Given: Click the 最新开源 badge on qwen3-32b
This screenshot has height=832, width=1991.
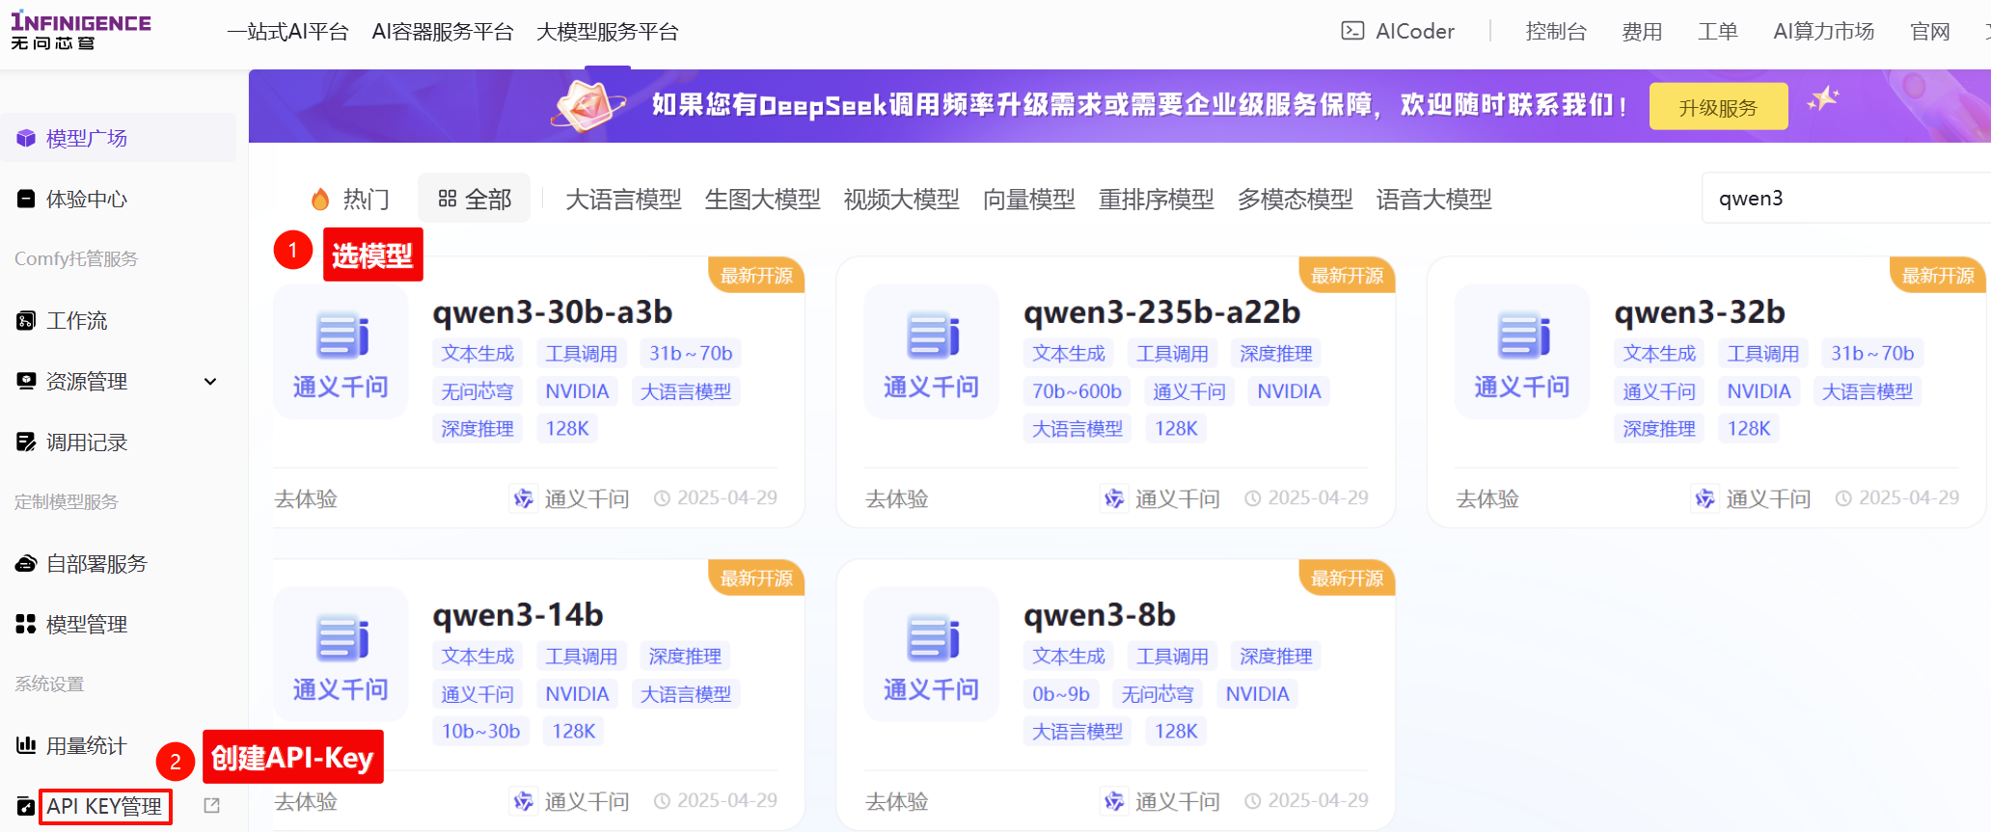Looking at the screenshot, I should pos(1937,276).
